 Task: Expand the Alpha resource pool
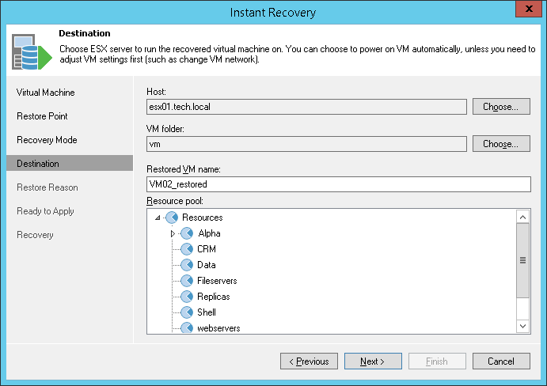coord(173,233)
